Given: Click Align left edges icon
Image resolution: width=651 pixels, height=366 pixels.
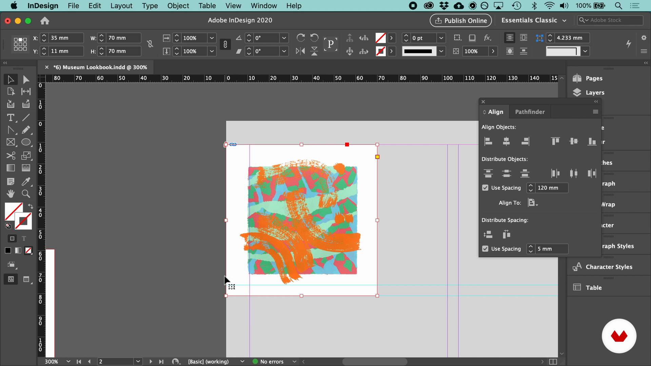Looking at the screenshot, I should click(488, 141).
